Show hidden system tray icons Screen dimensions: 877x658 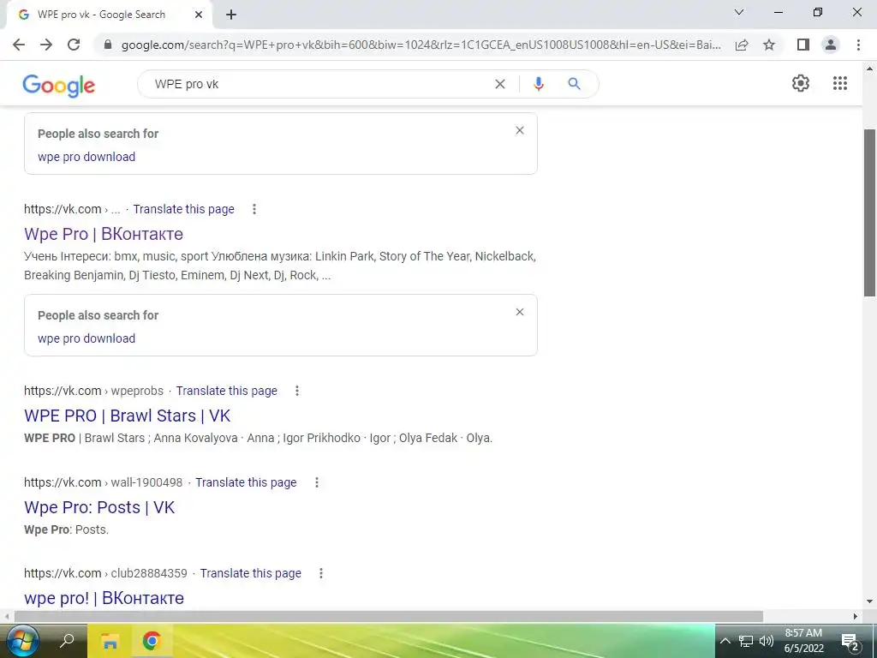click(725, 641)
